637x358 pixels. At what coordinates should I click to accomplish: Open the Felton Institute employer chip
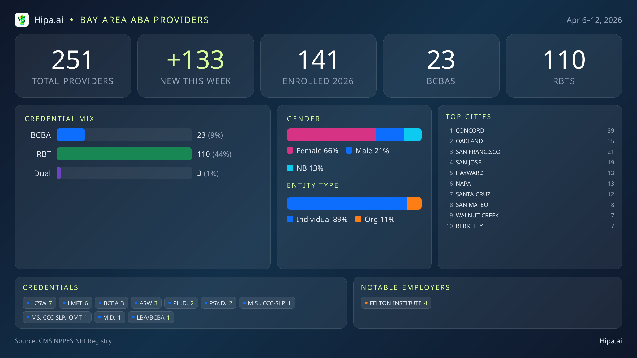point(396,303)
